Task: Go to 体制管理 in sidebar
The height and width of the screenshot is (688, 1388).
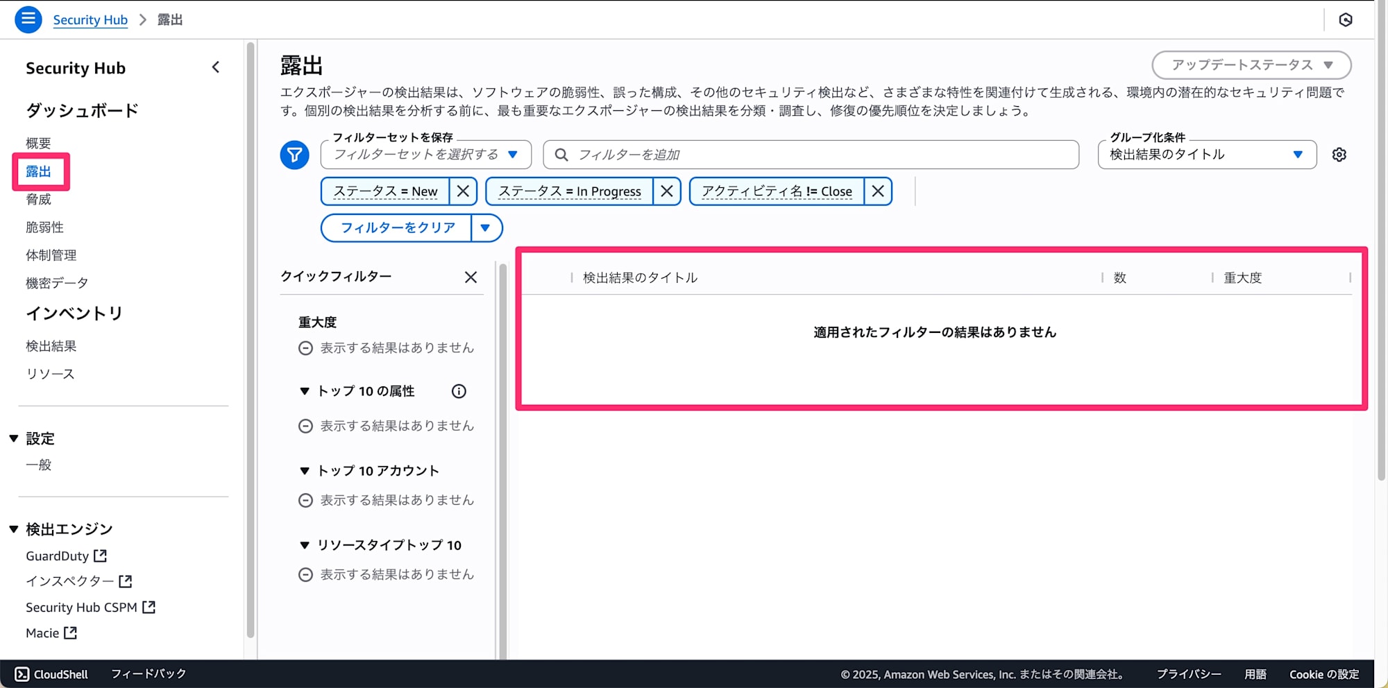Action: tap(51, 255)
